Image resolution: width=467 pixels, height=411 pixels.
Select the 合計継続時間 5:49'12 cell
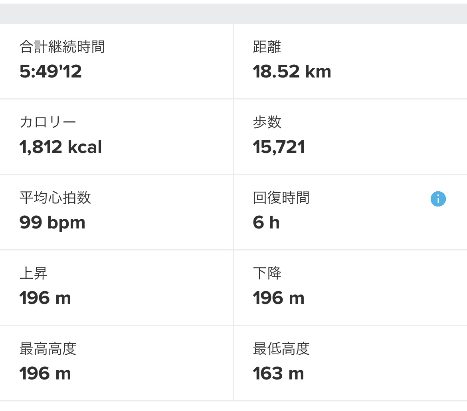coord(117,61)
